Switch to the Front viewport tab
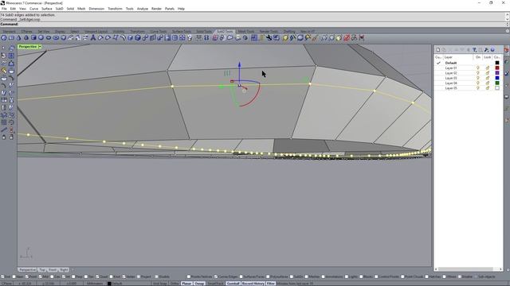This screenshot has height=286, width=510. click(x=53, y=270)
